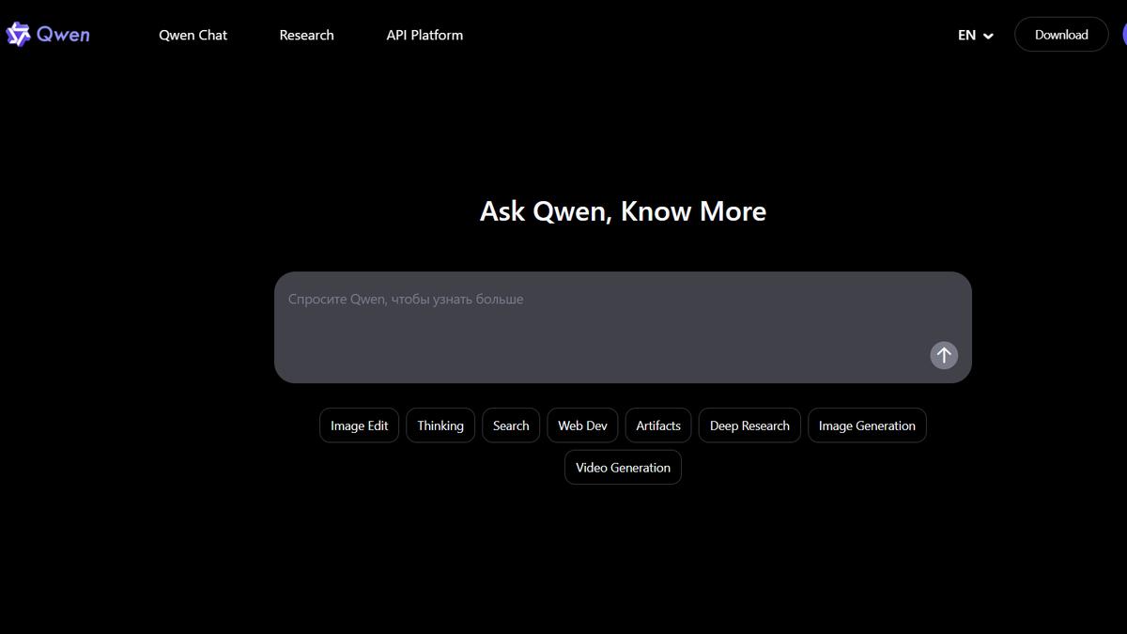Select the Image Edit capability chip
Viewport: 1127px width, 634px height.
[359, 425]
